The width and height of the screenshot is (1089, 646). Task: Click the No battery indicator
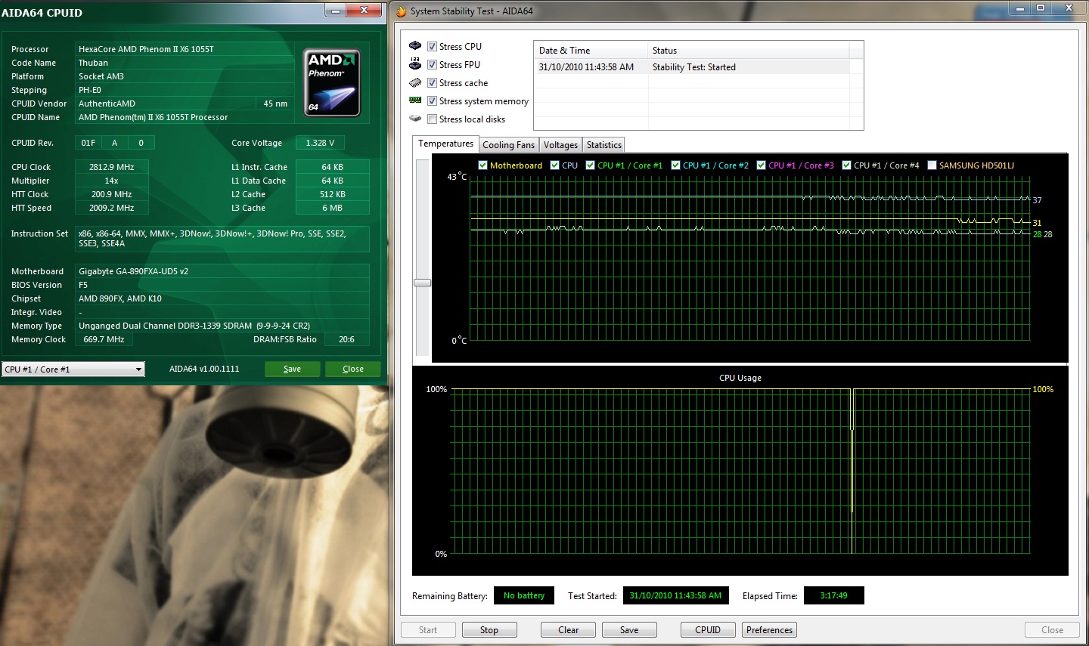coord(524,595)
